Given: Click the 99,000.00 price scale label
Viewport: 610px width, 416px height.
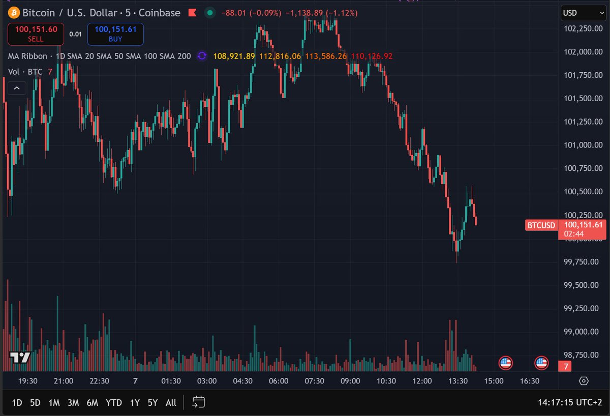Looking at the screenshot, I should (x=582, y=332).
